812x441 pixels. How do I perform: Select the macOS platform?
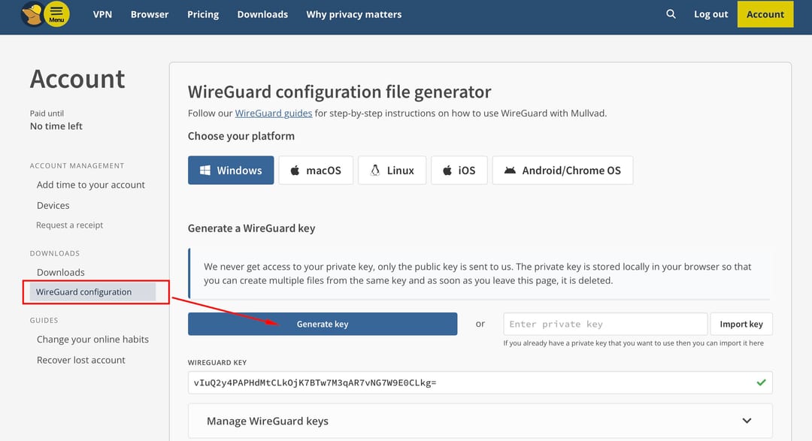(x=316, y=171)
